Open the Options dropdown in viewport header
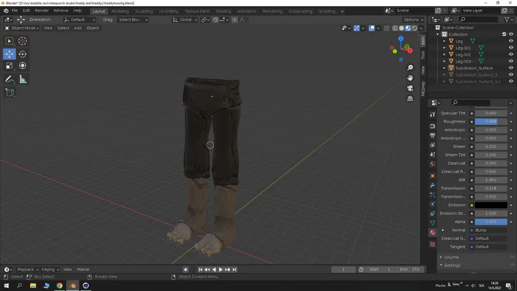The image size is (517, 291). pyautogui.click(x=413, y=20)
